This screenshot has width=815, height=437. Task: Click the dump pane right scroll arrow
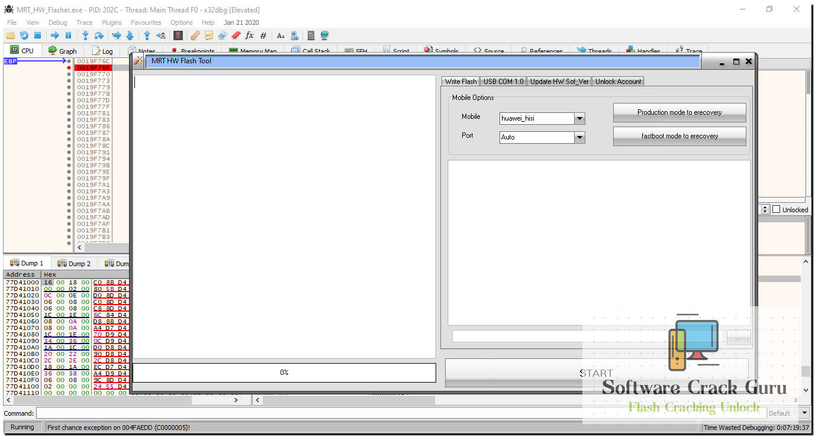tap(236, 400)
